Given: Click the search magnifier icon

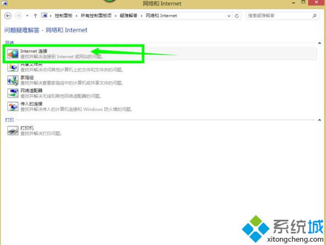Looking at the screenshot, I should point(314,15).
